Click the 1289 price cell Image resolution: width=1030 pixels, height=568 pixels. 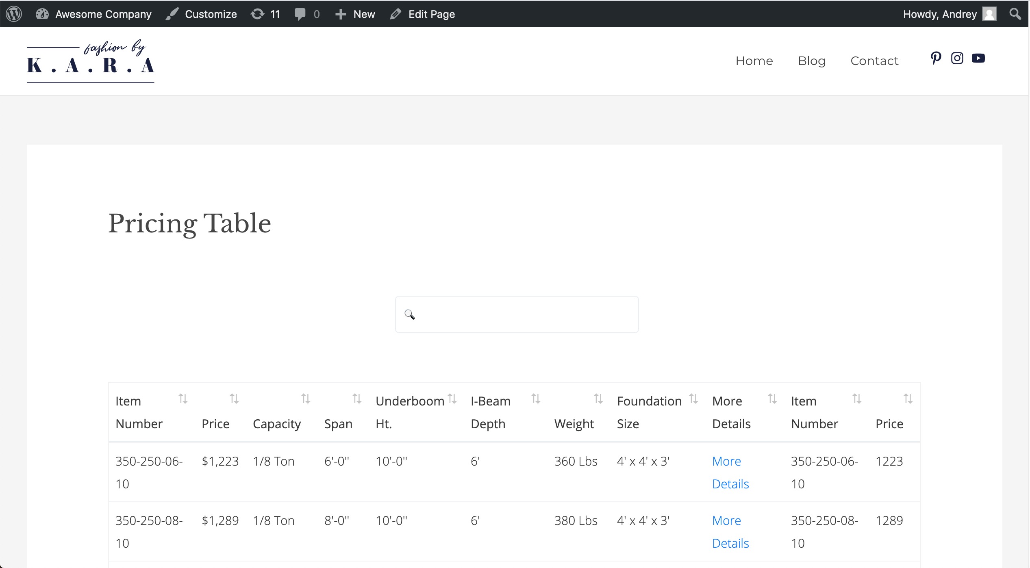[x=889, y=520]
